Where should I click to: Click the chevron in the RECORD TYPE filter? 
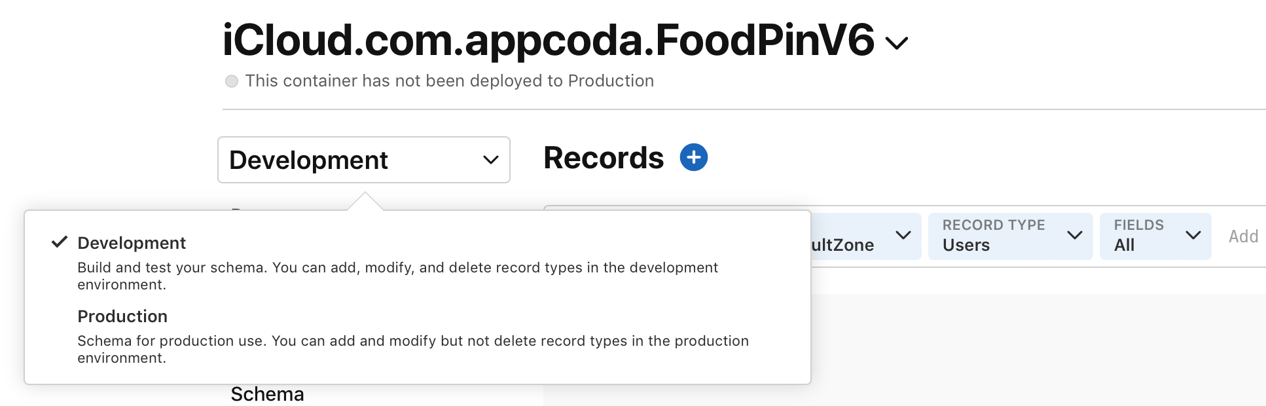pos(1074,235)
